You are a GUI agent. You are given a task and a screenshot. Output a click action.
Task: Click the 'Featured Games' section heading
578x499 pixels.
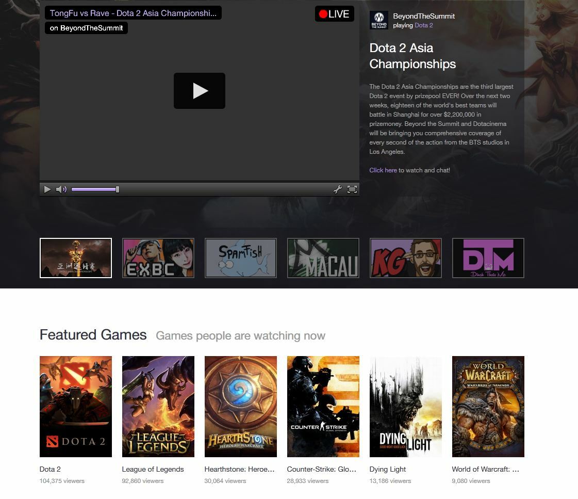pos(93,335)
